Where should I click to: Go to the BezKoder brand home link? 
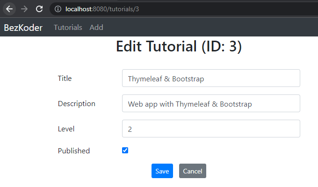click(23, 28)
